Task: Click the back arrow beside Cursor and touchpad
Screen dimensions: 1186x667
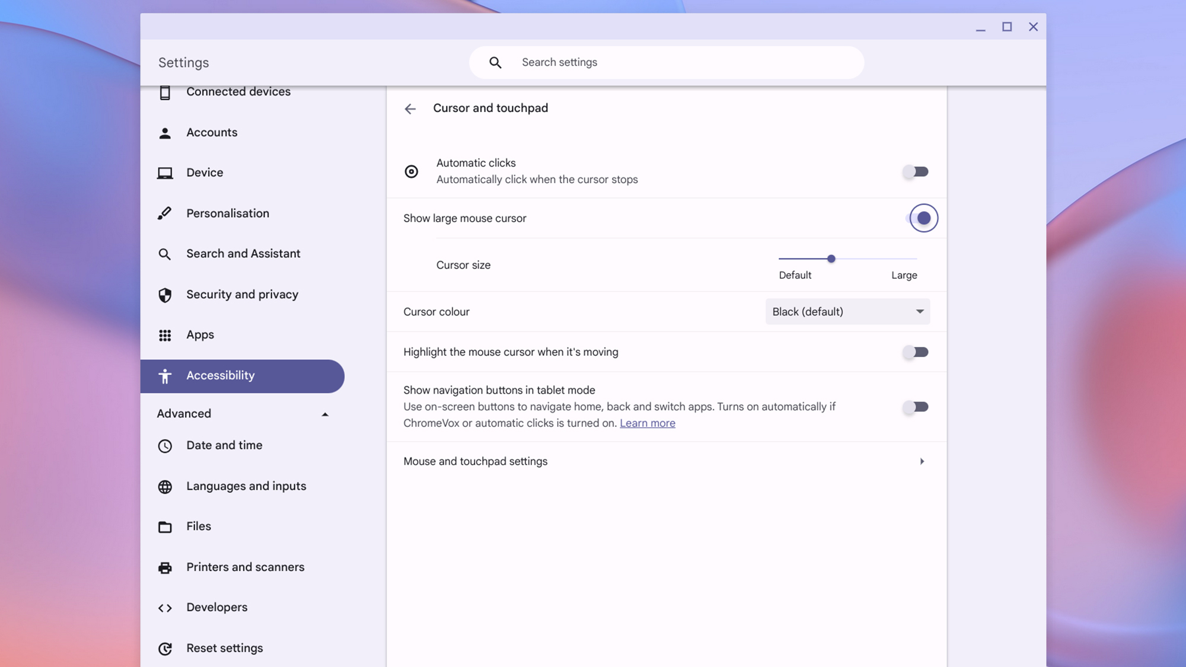Action: click(410, 108)
